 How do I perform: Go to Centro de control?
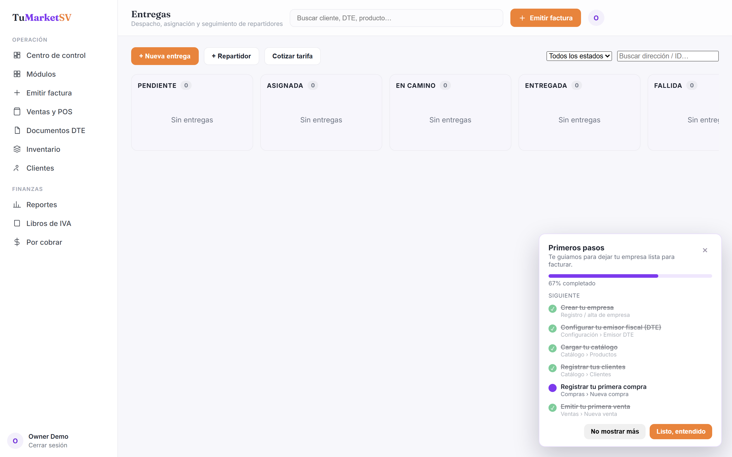pos(56,55)
